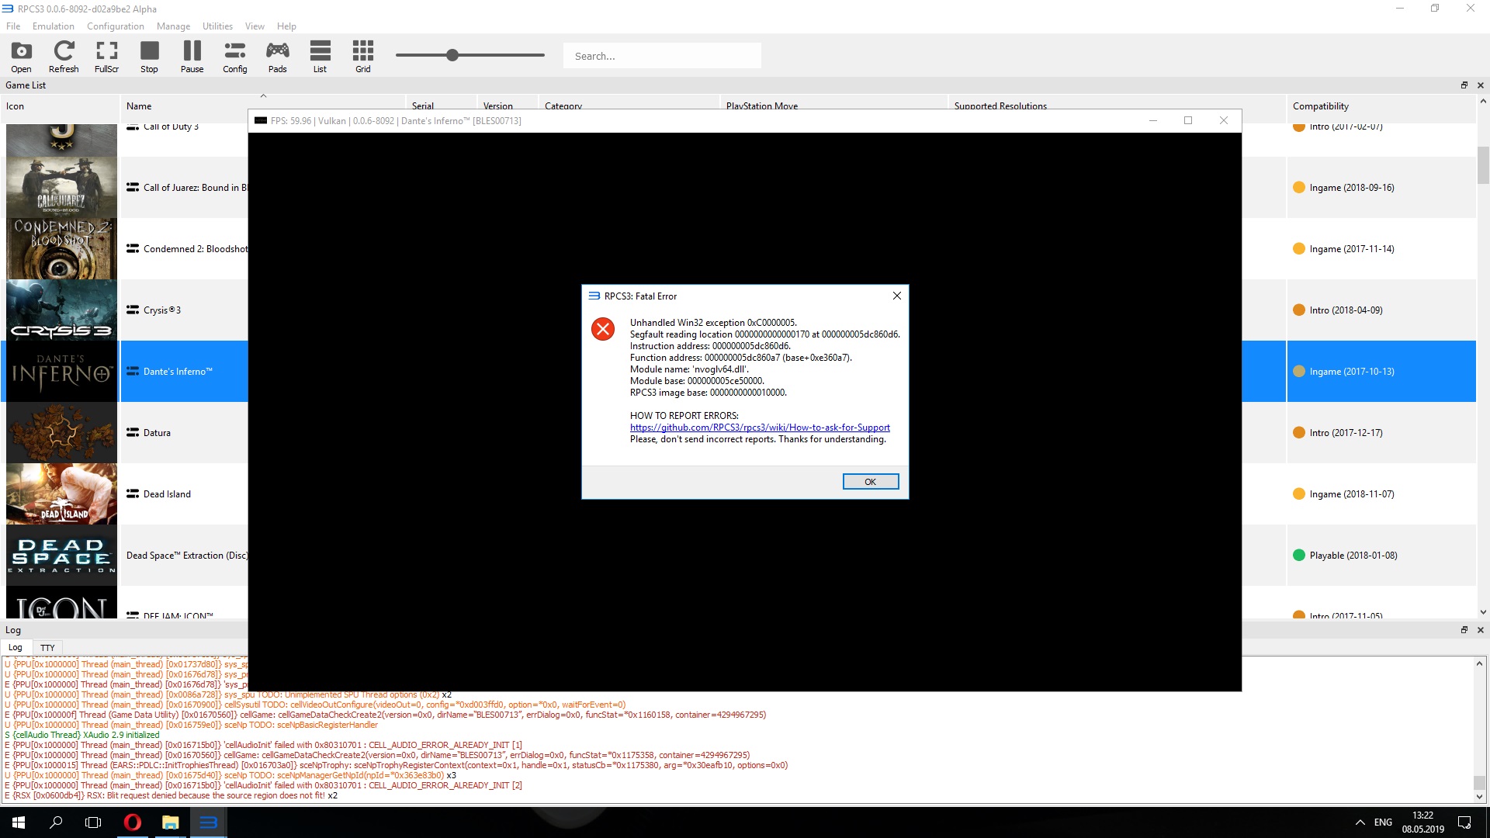Viewport: 1490px width, 838px height.
Task: Sort by Name column header
Action: click(x=263, y=106)
